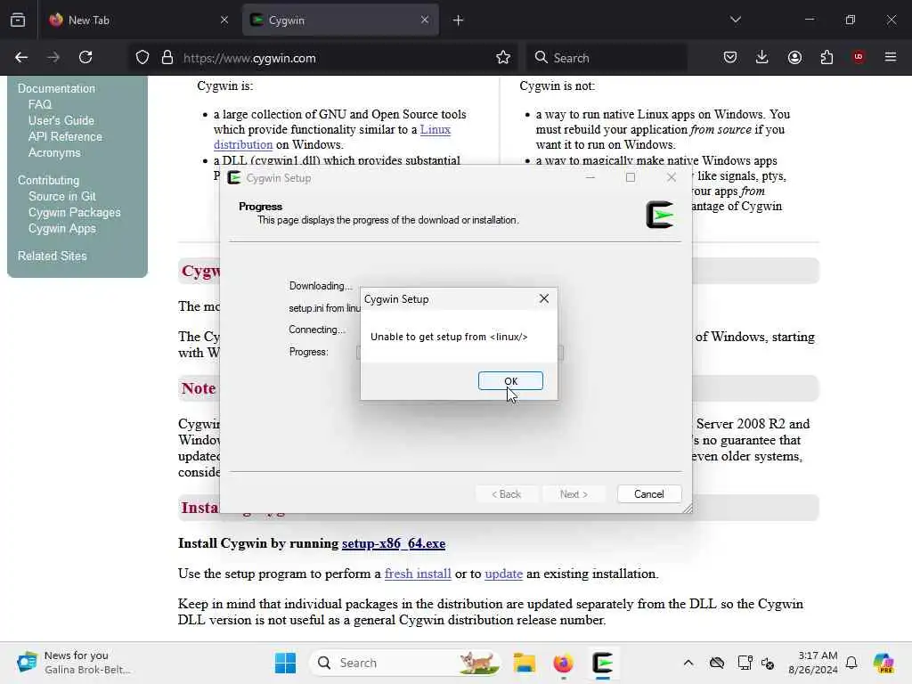This screenshot has height=684, width=912.
Task: Open the Firefox downloads panel
Action: (762, 57)
